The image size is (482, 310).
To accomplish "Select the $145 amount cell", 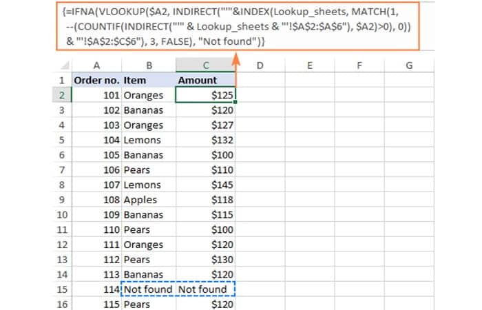I will (x=206, y=185).
